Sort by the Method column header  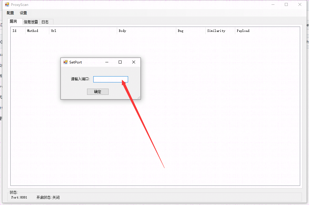[x=37, y=31]
